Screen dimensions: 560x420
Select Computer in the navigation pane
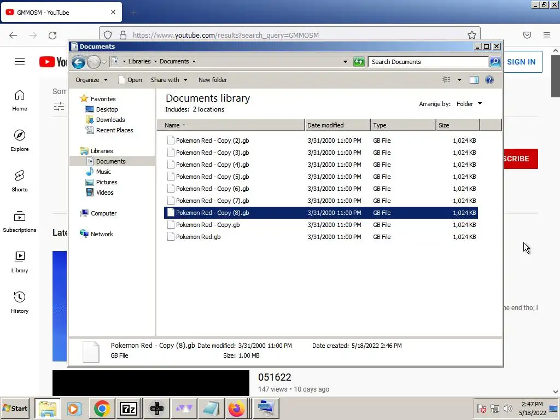click(x=103, y=213)
